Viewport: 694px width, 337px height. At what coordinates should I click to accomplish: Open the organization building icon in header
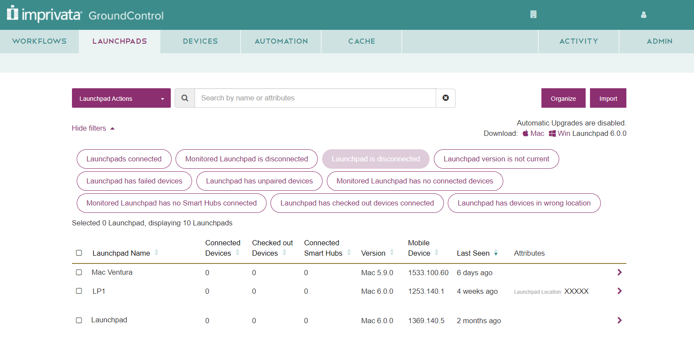(533, 14)
